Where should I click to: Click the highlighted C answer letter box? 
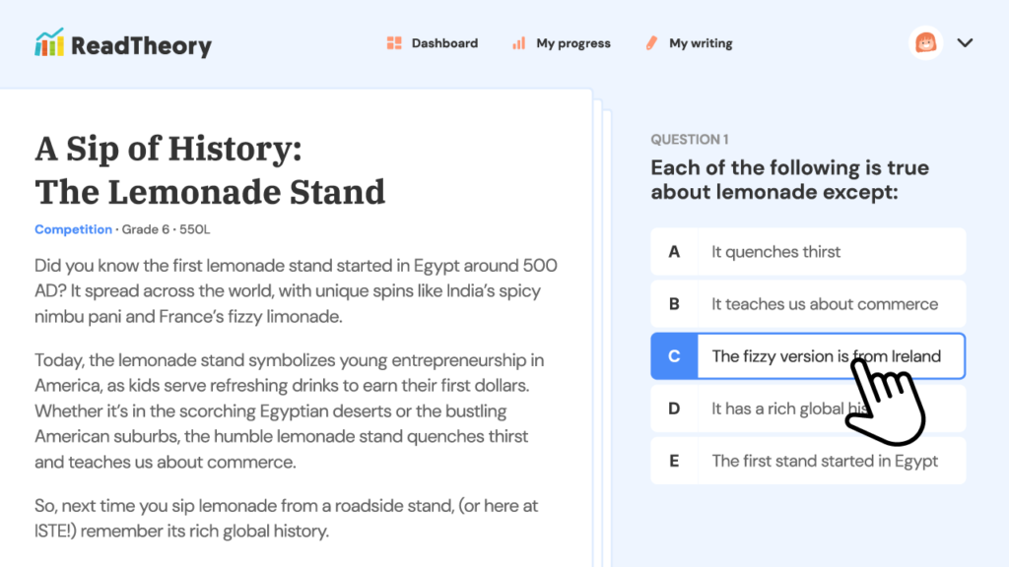click(x=673, y=356)
